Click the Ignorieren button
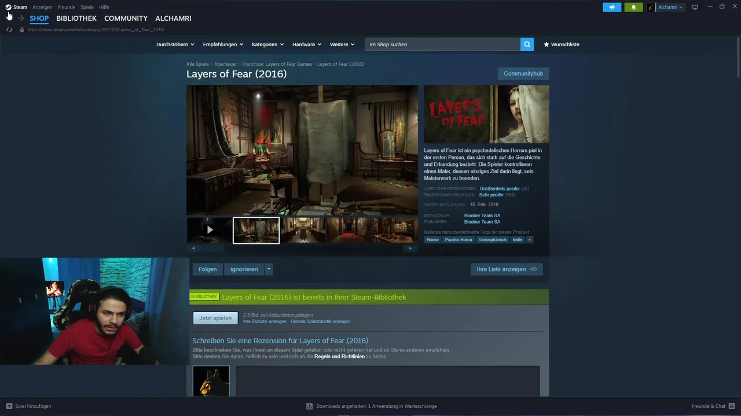Image resolution: width=741 pixels, height=416 pixels. tap(244, 269)
